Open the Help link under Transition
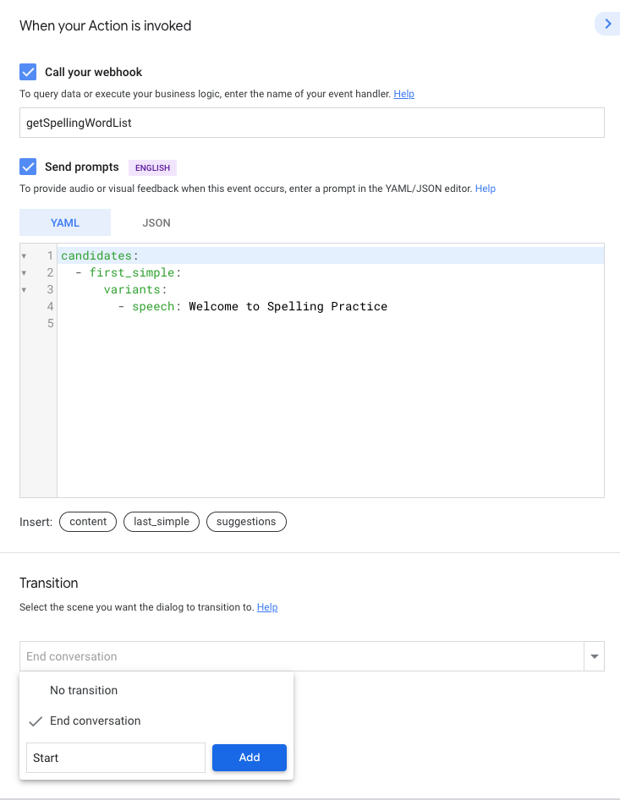Screen dimensions: 620x800 [266, 607]
